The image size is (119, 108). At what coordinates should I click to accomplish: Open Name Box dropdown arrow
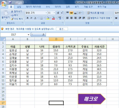coord(29,35)
